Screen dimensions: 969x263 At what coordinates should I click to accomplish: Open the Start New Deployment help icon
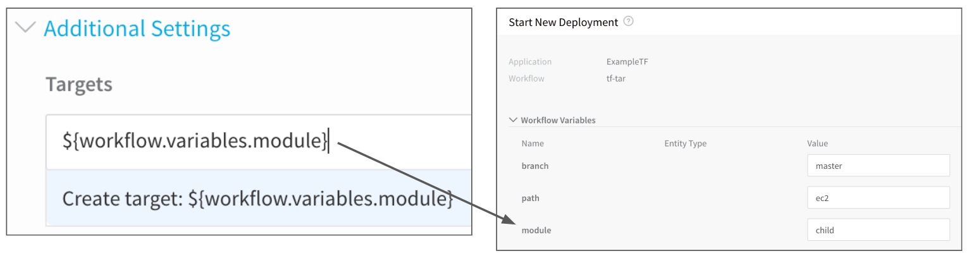(628, 21)
